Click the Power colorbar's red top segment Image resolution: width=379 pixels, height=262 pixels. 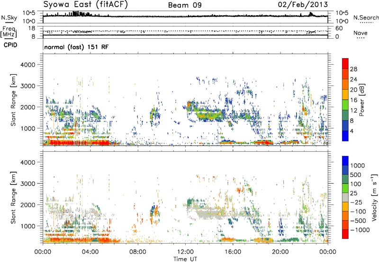345,63
